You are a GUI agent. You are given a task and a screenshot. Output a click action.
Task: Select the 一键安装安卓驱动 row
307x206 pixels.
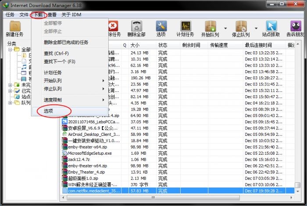click(178, 140)
